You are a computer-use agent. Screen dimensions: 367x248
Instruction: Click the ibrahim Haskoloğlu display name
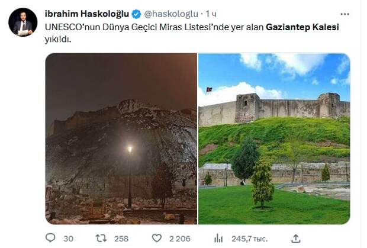pyautogui.click(x=87, y=14)
